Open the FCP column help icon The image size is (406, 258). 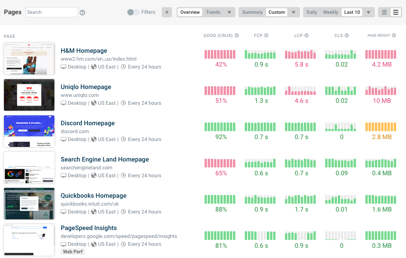click(266, 35)
